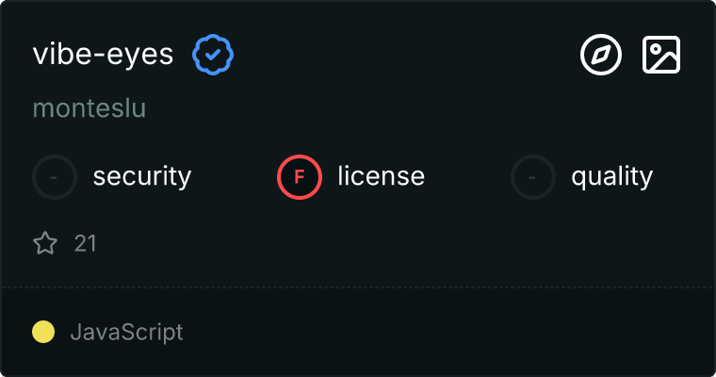Click the image preview icon
This screenshot has width=716, height=377.
click(x=661, y=55)
